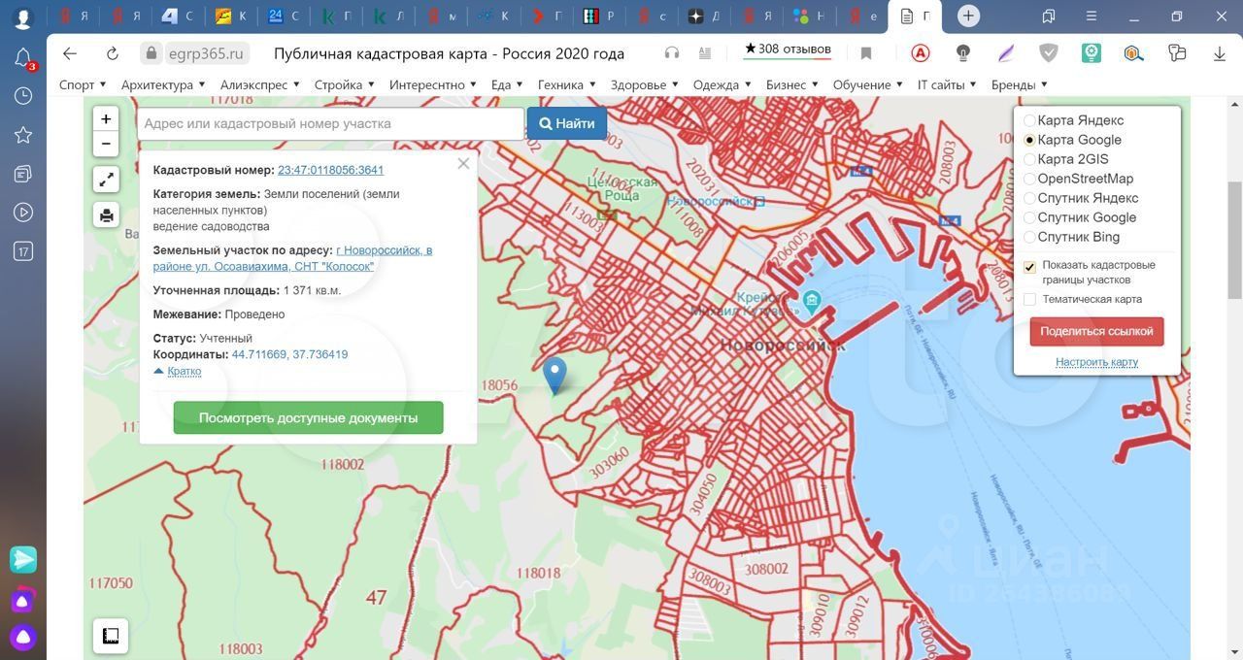
Task: Open browser history clock icon
Action: (23, 96)
